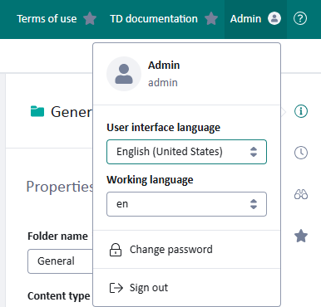Toggle the Admin user menu in header

click(255, 19)
